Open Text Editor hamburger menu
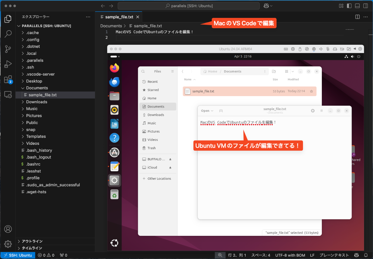 click(322, 111)
